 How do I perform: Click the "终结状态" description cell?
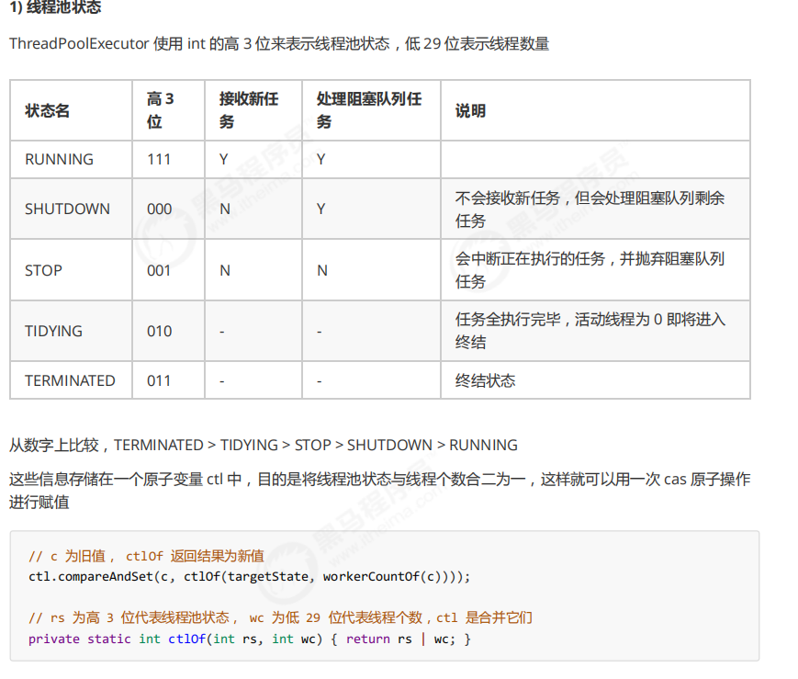point(485,380)
